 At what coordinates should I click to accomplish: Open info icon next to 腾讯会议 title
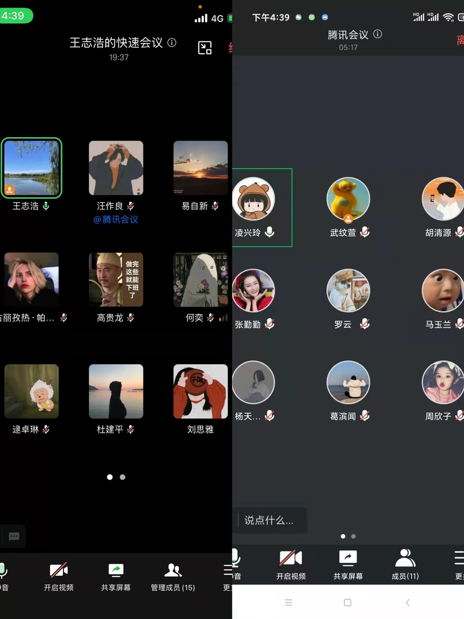377,34
